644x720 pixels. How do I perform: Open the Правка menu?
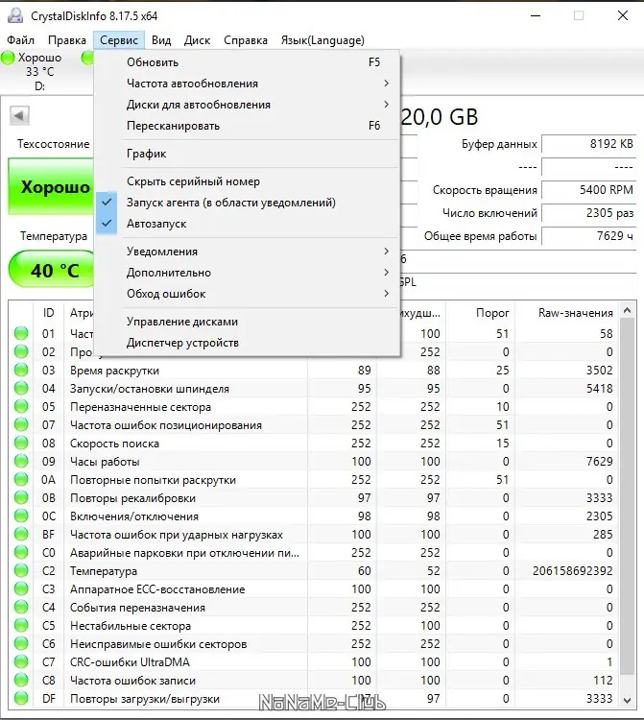(67, 40)
